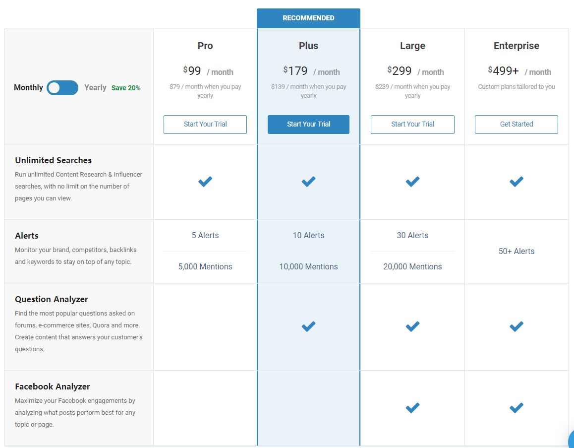Click the Enterprise Facebook Analyzer checkmark
Viewport: 574px width, 448px height.
point(516,408)
